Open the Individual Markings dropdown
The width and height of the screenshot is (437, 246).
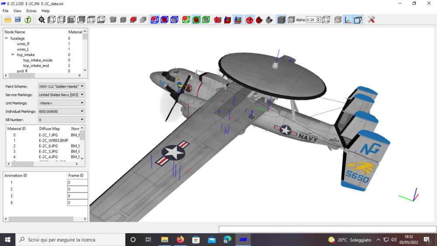61,112
